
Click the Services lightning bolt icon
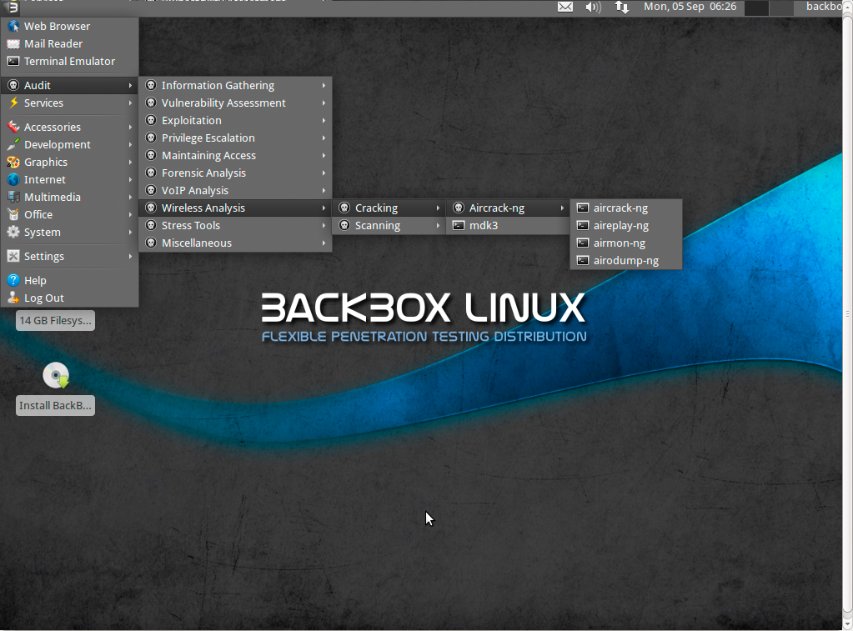point(13,103)
